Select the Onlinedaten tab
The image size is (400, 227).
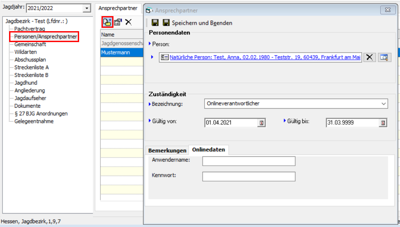click(x=208, y=150)
